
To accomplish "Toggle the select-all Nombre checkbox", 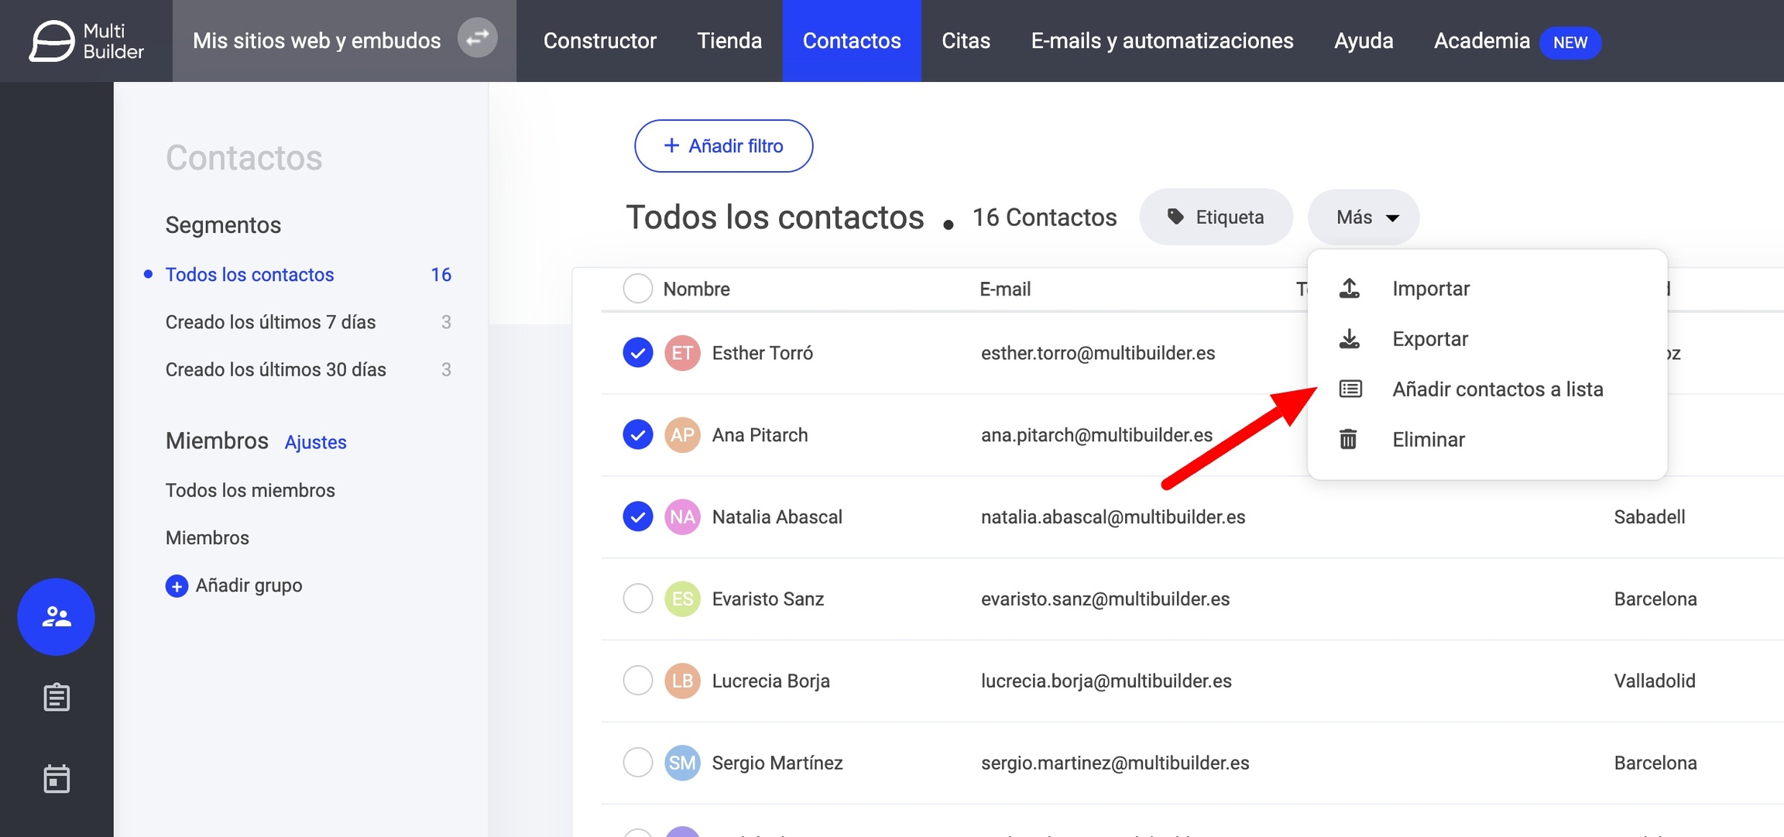I will click(x=637, y=289).
